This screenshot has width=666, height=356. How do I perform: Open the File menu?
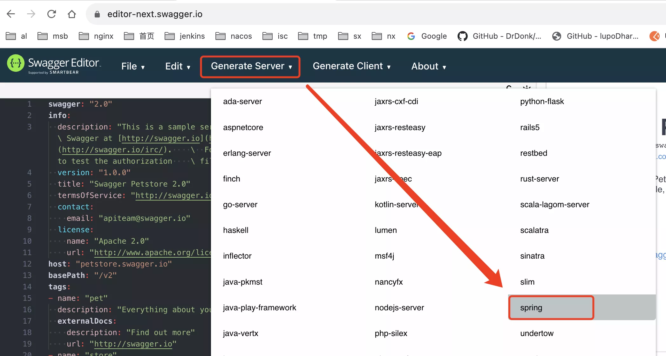[x=133, y=66]
